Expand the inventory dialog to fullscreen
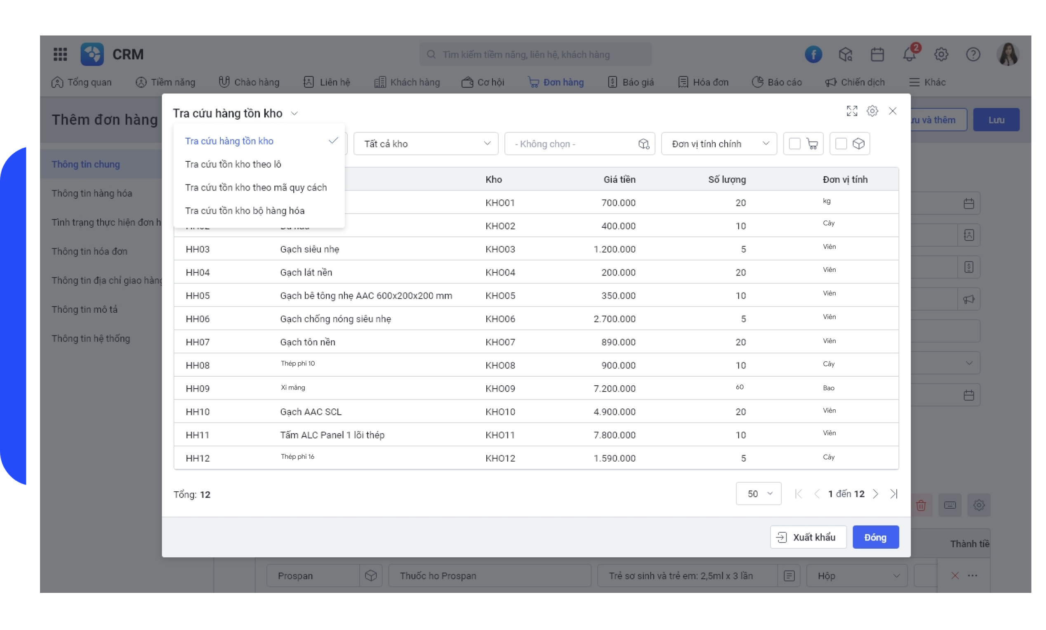This screenshot has height=630, width=1046. [x=851, y=111]
